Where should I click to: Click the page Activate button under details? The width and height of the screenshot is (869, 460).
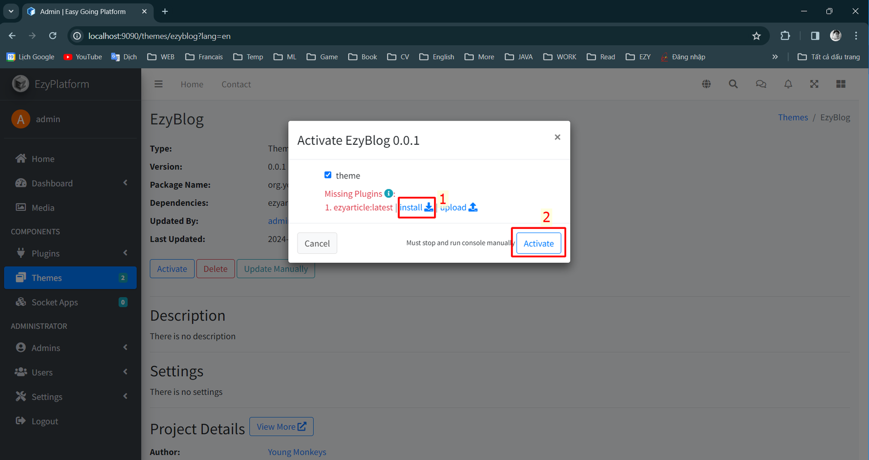172,269
